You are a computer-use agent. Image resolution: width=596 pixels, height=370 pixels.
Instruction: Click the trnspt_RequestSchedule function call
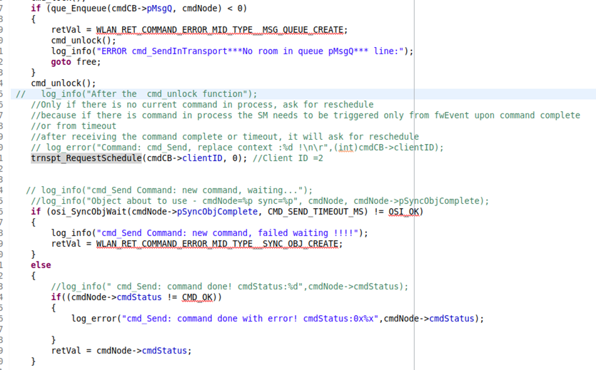tap(86, 158)
